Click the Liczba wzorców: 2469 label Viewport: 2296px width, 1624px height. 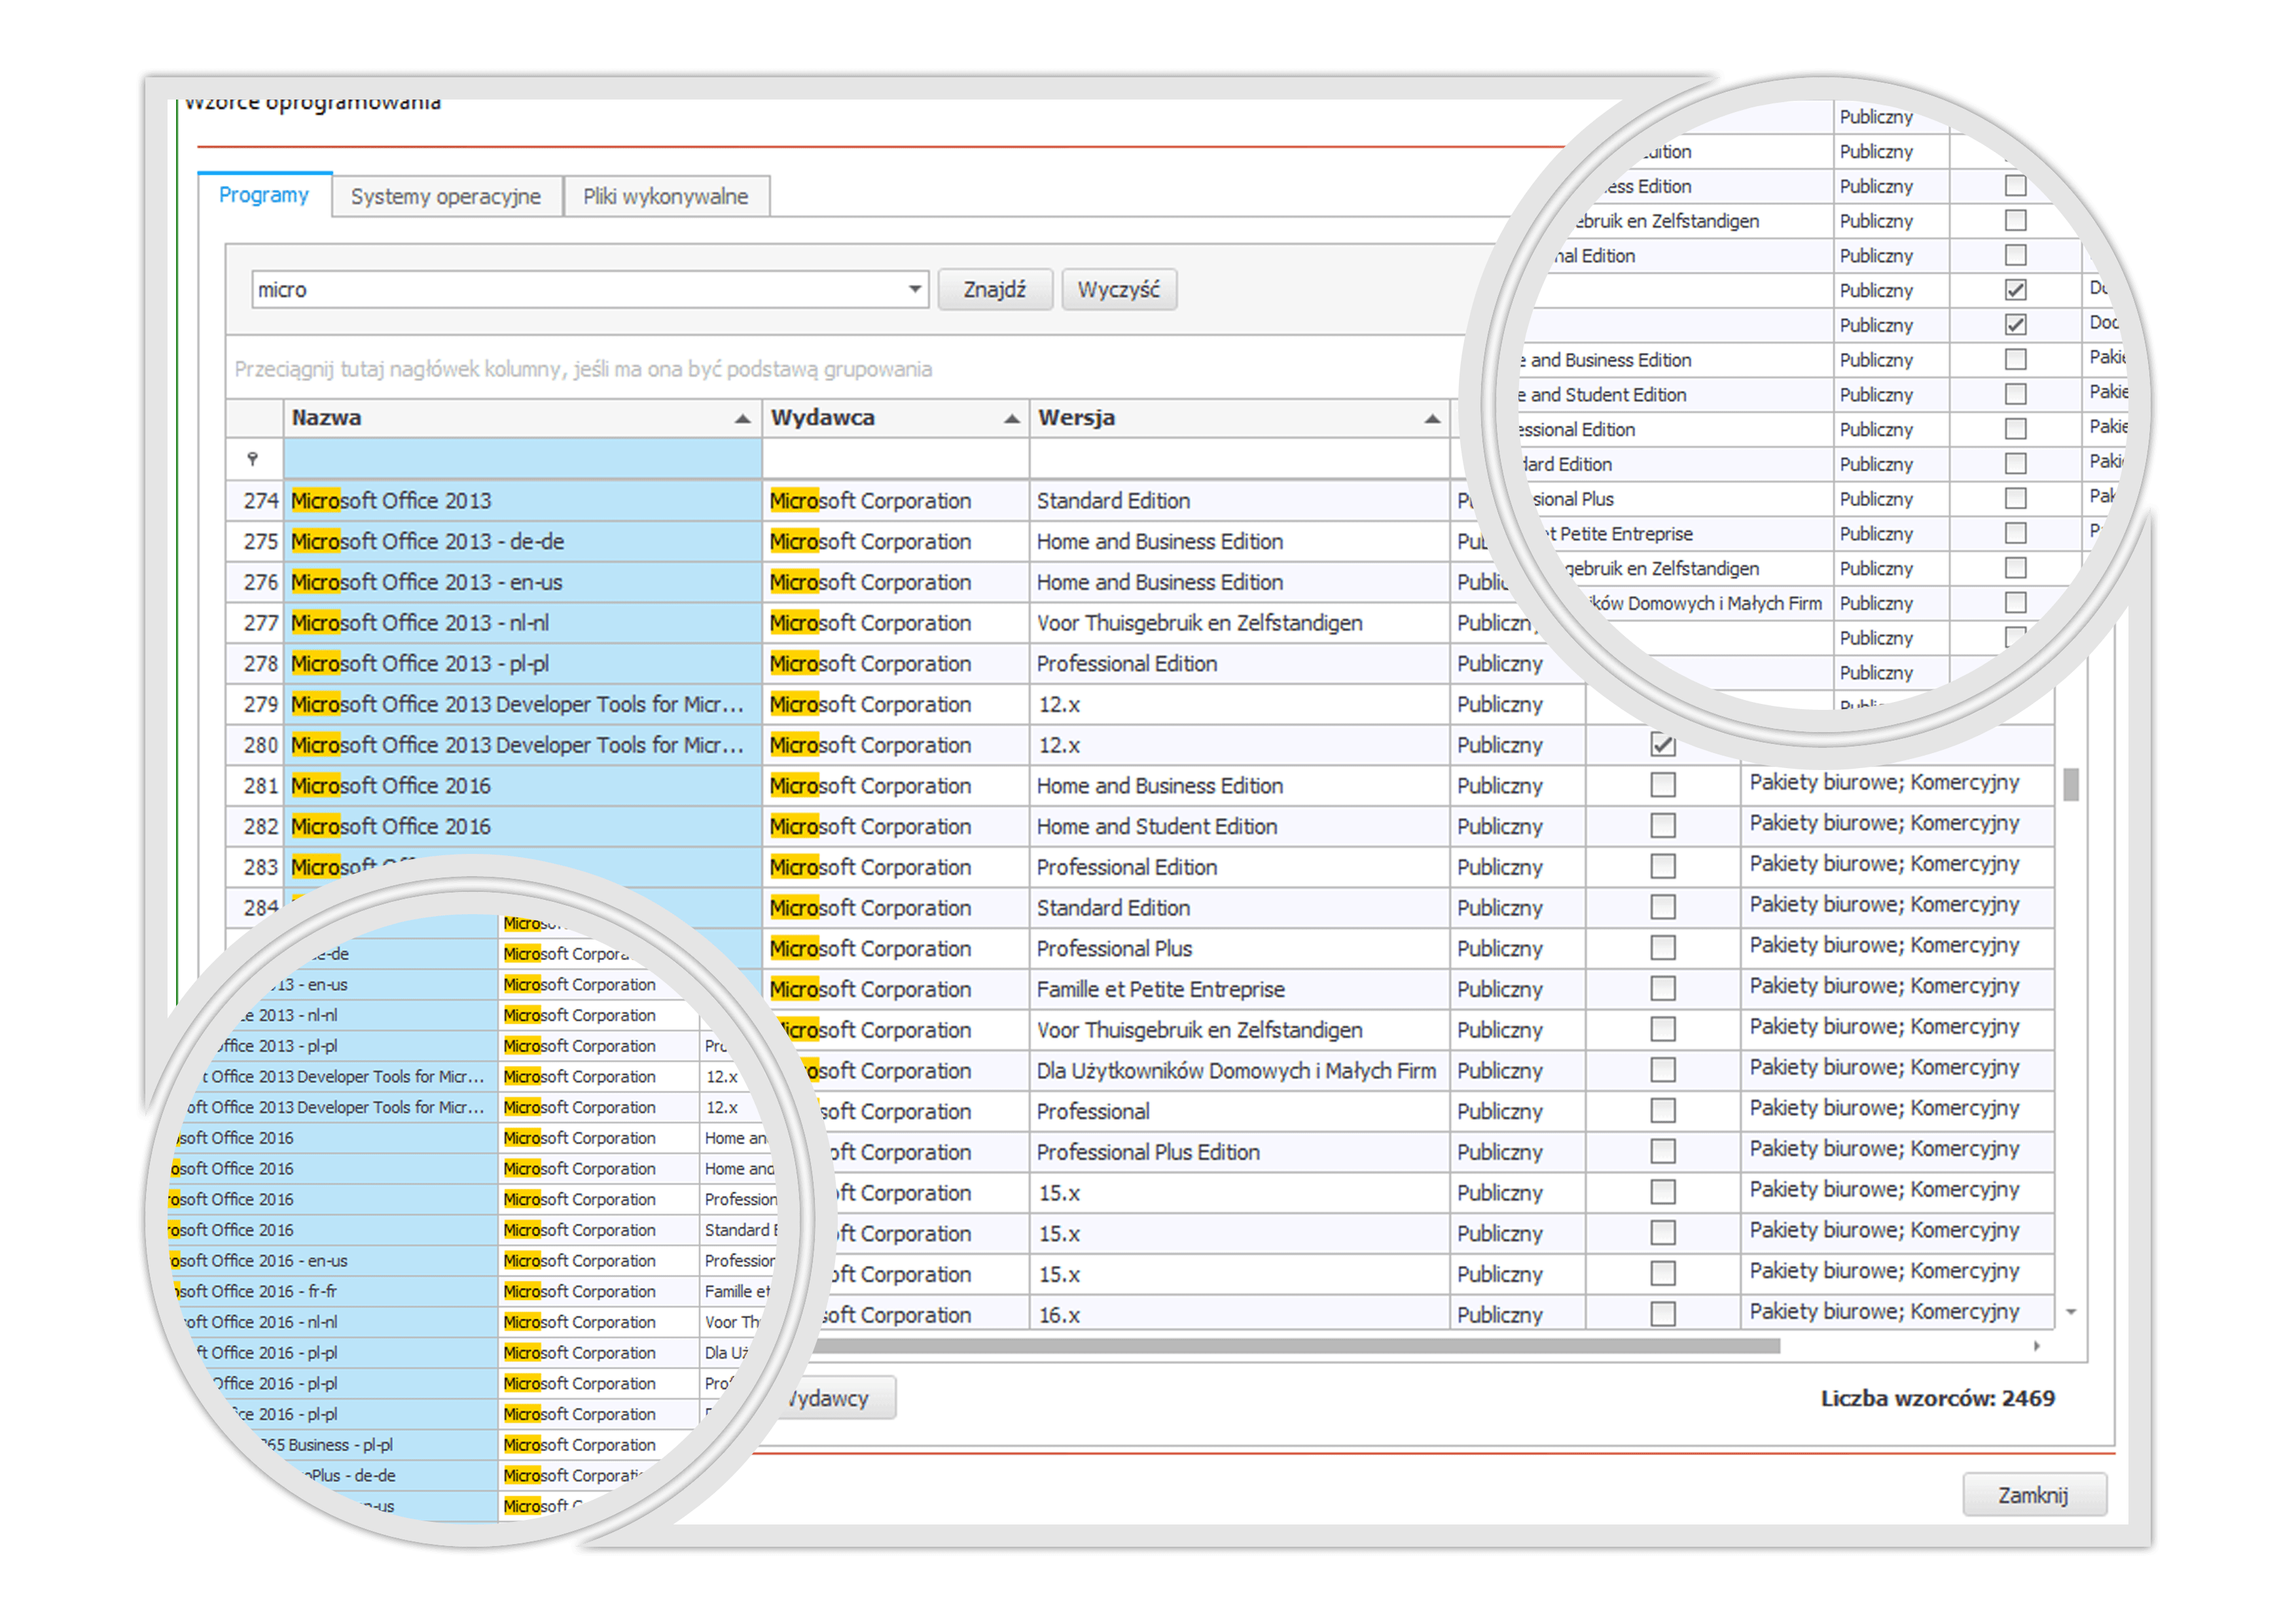(x=1937, y=1398)
